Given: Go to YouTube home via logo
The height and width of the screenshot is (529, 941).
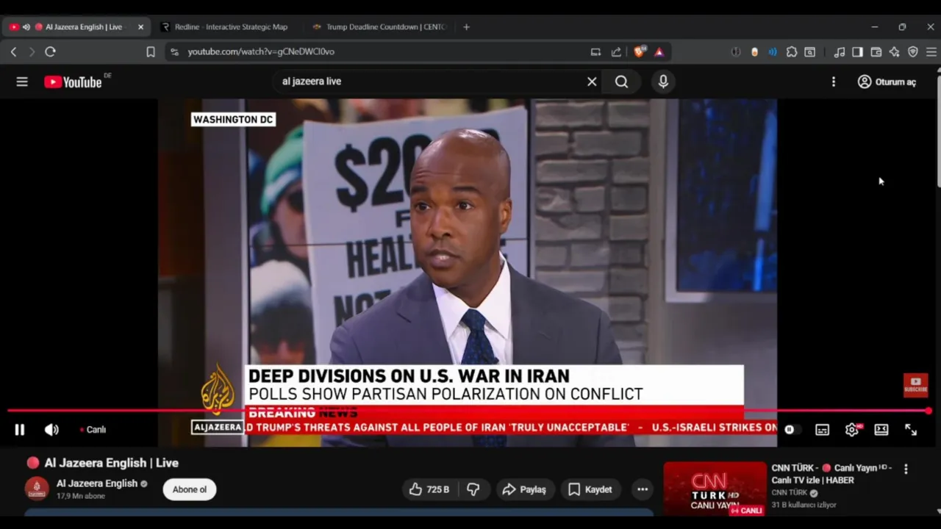Looking at the screenshot, I should [74, 82].
